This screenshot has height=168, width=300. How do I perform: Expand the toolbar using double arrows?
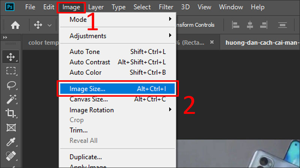[x=5, y=37]
